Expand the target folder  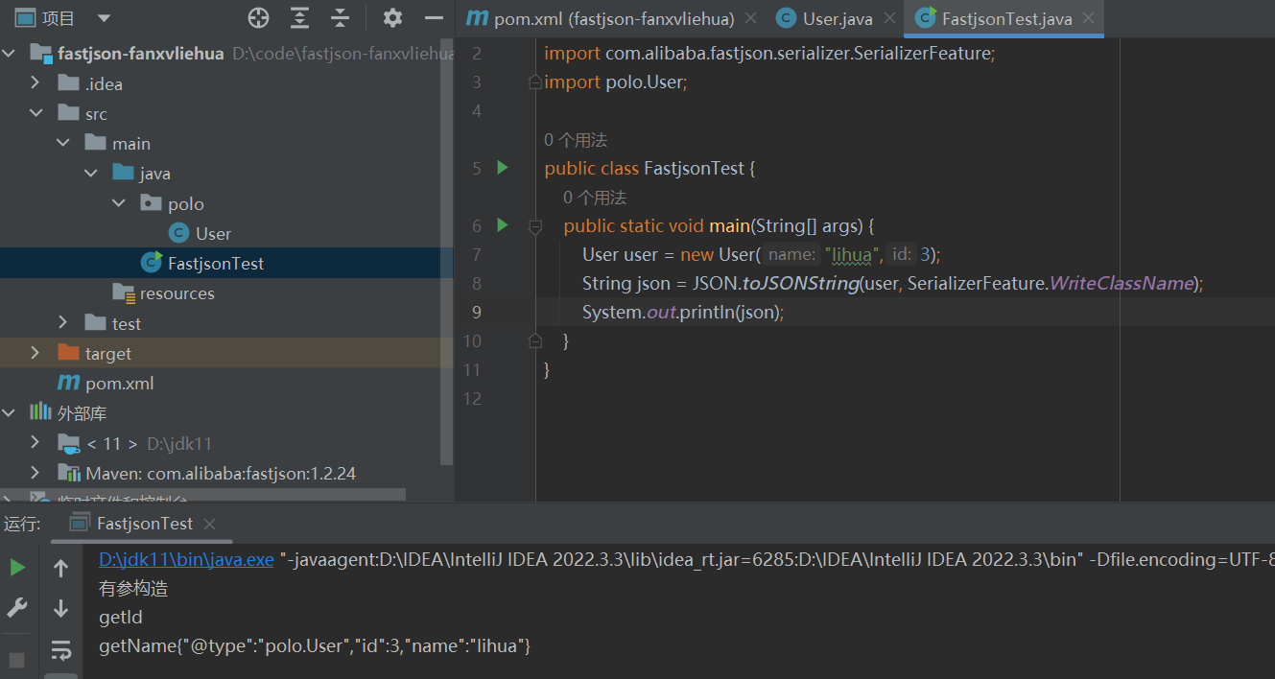[x=35, y=353]
